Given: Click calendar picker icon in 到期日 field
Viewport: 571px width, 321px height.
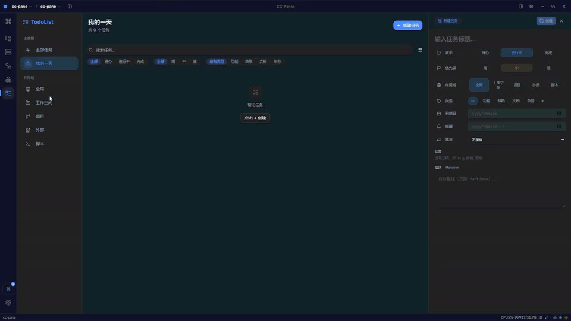Looking at the screenshot, I should tap(559, 114).
